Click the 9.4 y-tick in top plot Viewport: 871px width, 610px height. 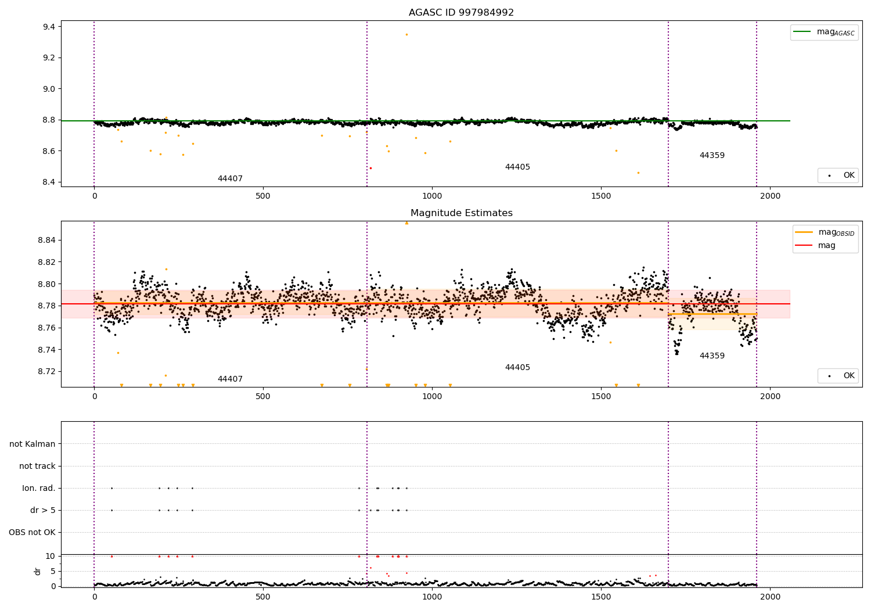(x=49, y=27)
